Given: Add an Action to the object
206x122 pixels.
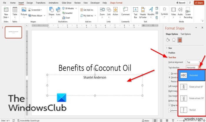Looking at the screenshot, I should click(x=115, y=12).
